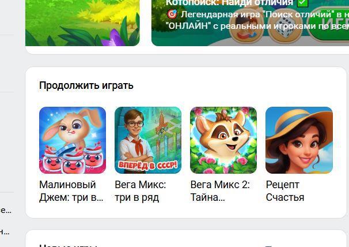Viewport: 349px width, 247px height.
Task: Open the Рецепт Счастья title link
Action: 285,191
